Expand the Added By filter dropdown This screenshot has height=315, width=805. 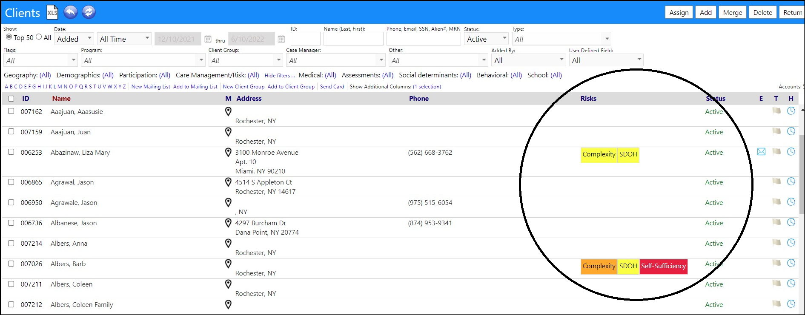pos(528,60)
